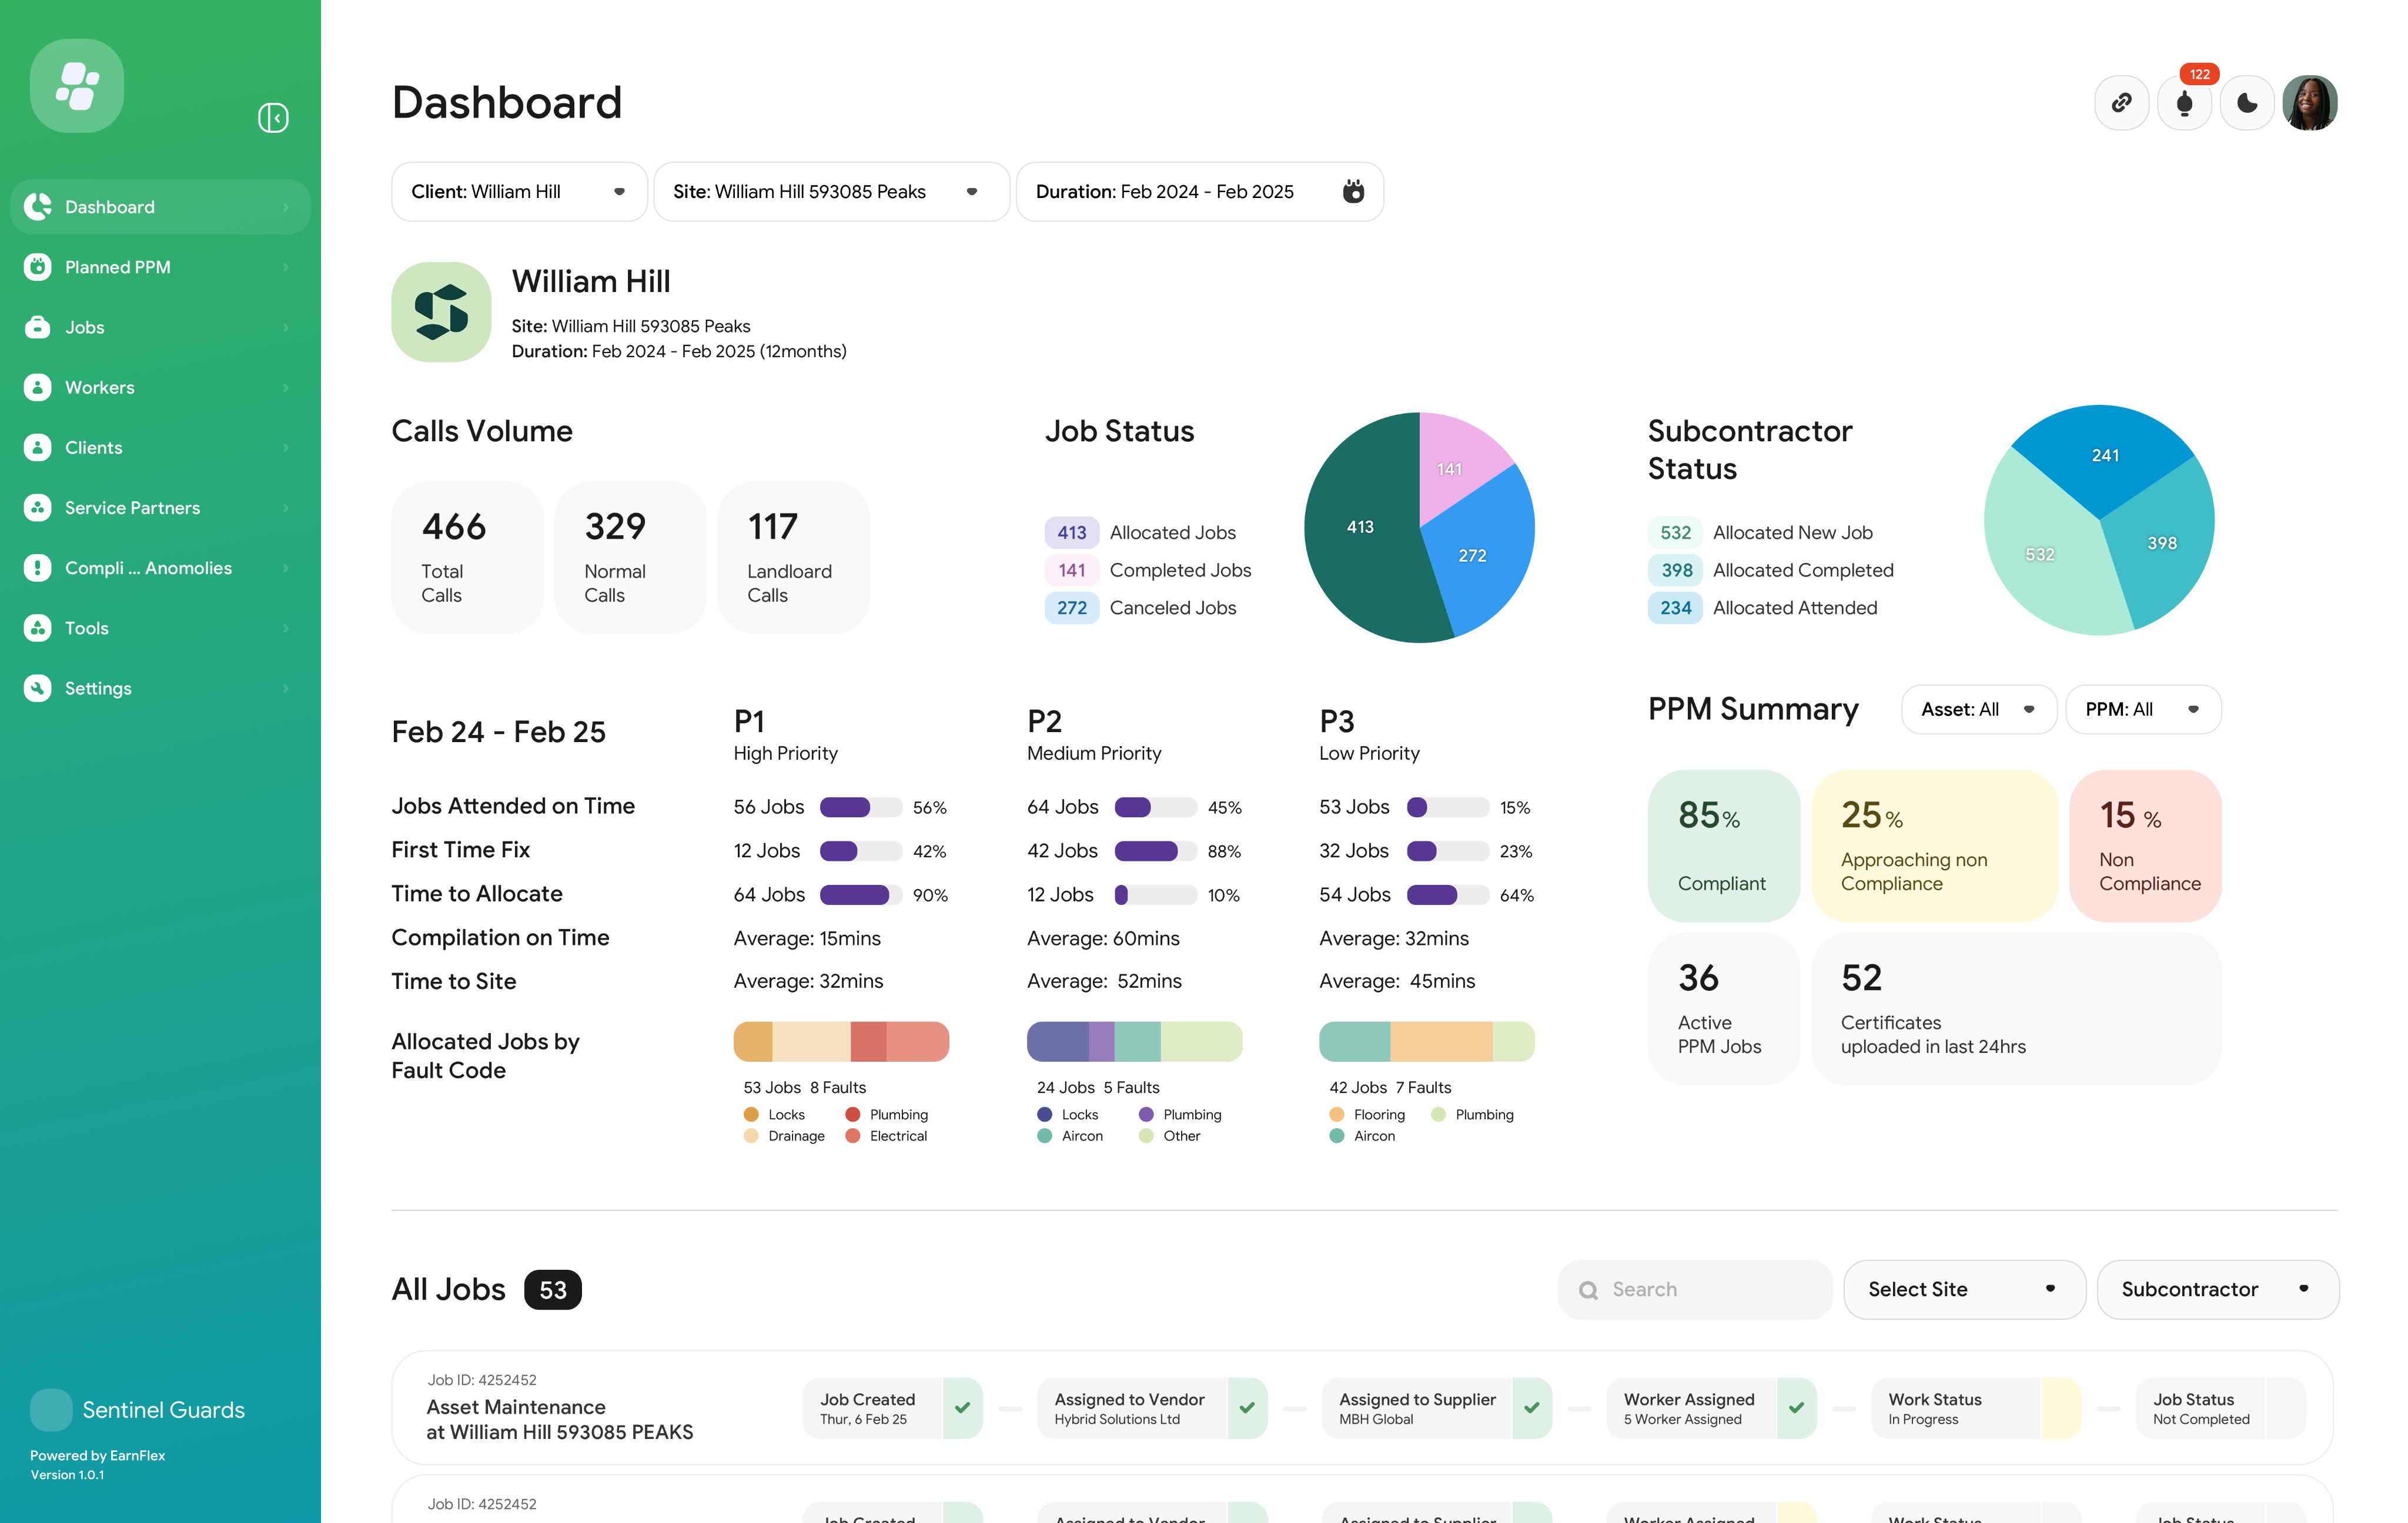Screen dimensions: 2408x1523
Task: Click the Settings sidebar icon
Action: point(38,687)
